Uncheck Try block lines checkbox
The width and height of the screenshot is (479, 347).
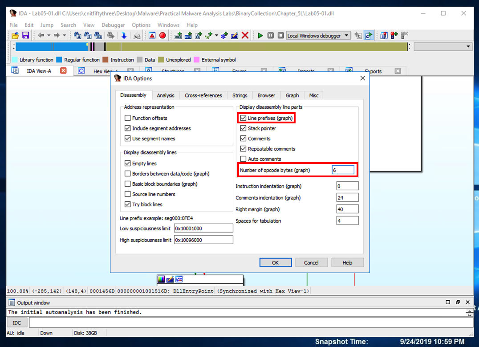tap(128, 204)
